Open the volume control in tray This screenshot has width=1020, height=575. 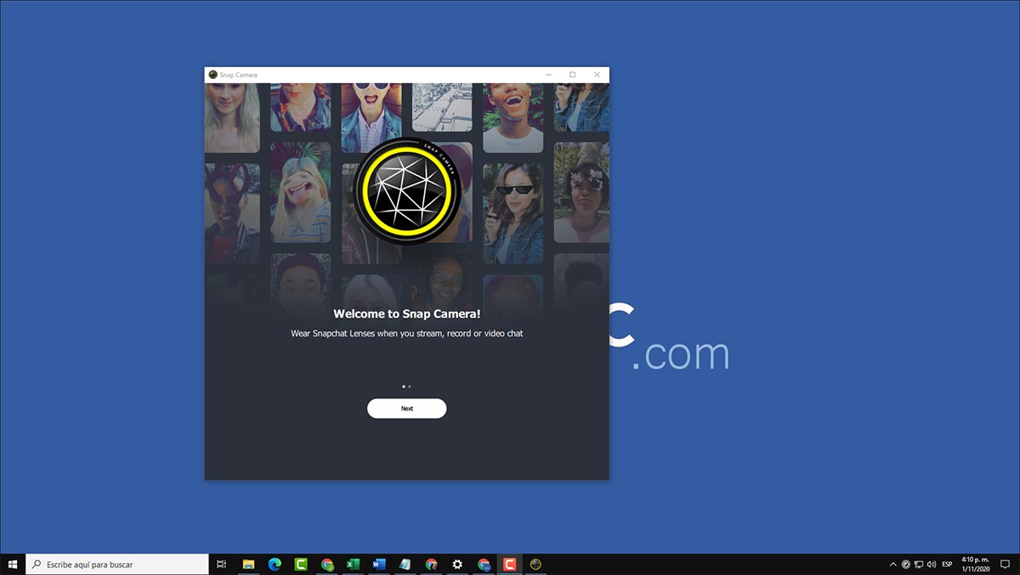932,564
